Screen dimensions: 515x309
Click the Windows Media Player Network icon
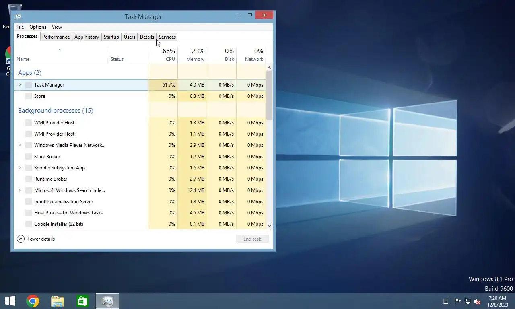(29, 145)
